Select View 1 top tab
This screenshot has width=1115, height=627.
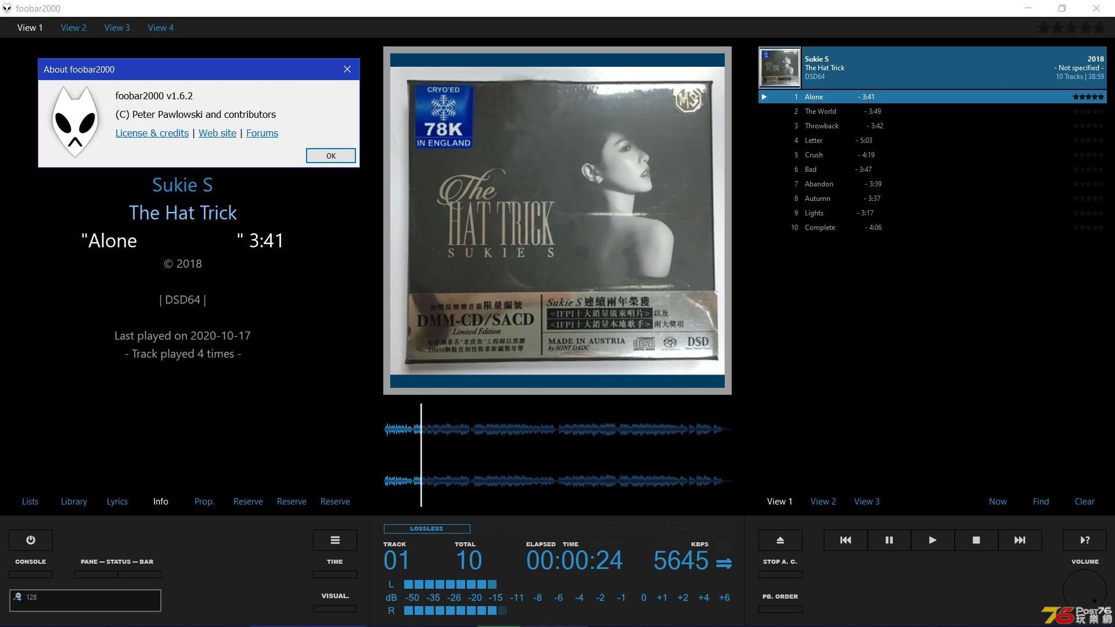[x=30, y=27]
